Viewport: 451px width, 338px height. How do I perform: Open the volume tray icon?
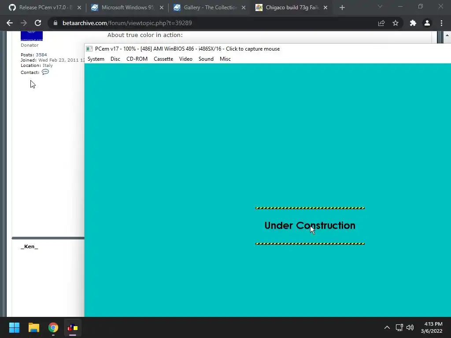pyautogui.click(x=410, y=327)
